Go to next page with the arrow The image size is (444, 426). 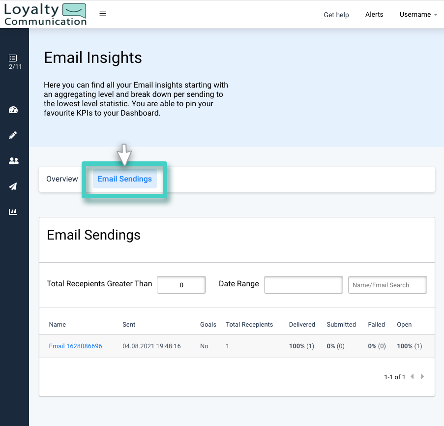[x=422, y=376]
